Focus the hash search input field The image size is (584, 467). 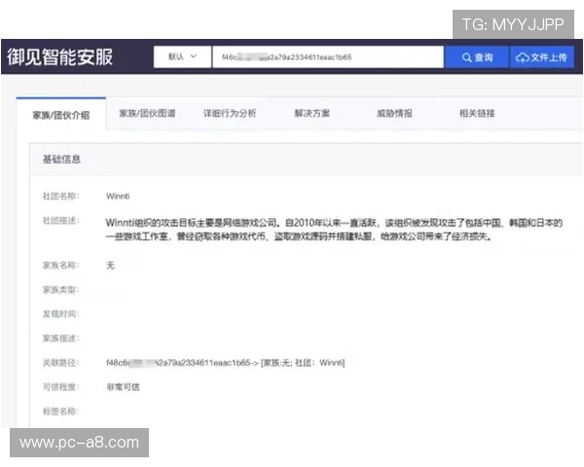pyautogui.click(x=328, y=57)
